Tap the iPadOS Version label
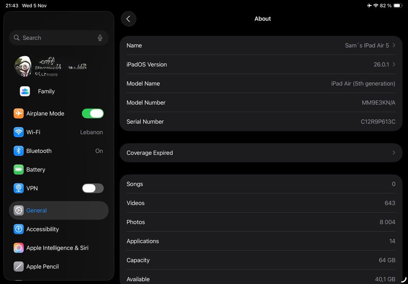Screen dimensions: 408x284 [147, 64]
